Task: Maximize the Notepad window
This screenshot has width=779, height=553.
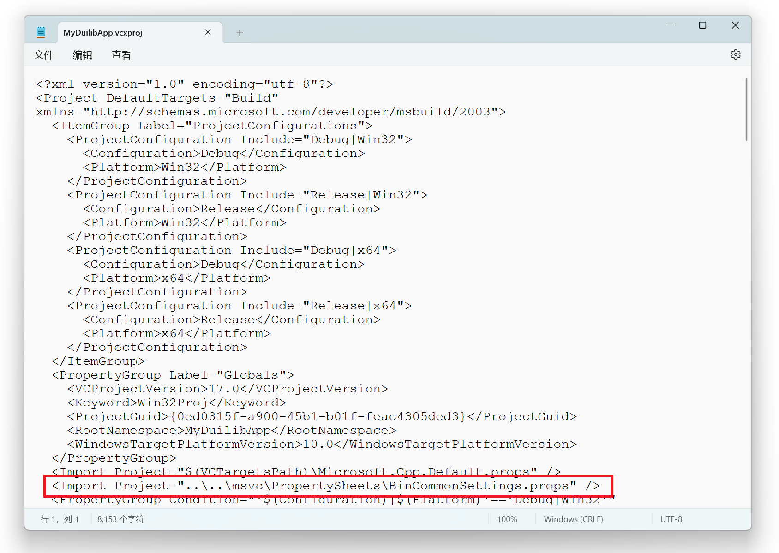Action: coord(702,25)
